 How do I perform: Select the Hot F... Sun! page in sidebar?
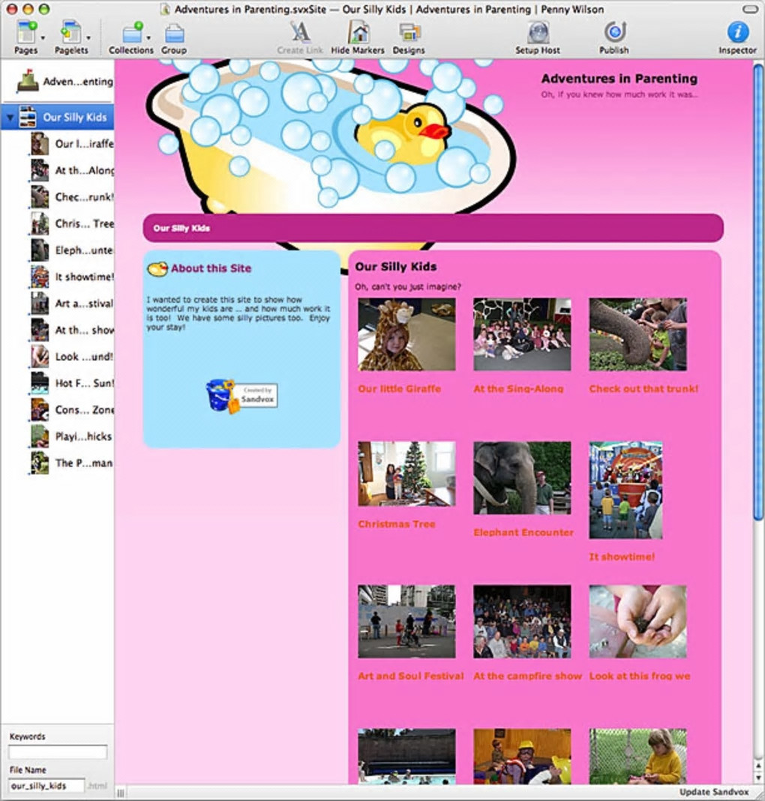click(71, 382)
